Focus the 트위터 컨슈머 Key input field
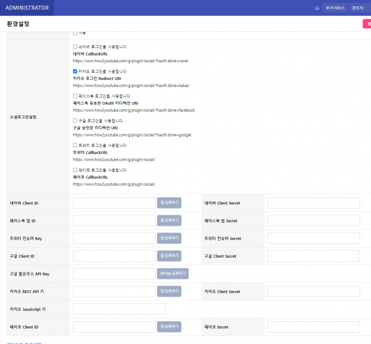Screen dimensions: 371x344 click(114, 238)
